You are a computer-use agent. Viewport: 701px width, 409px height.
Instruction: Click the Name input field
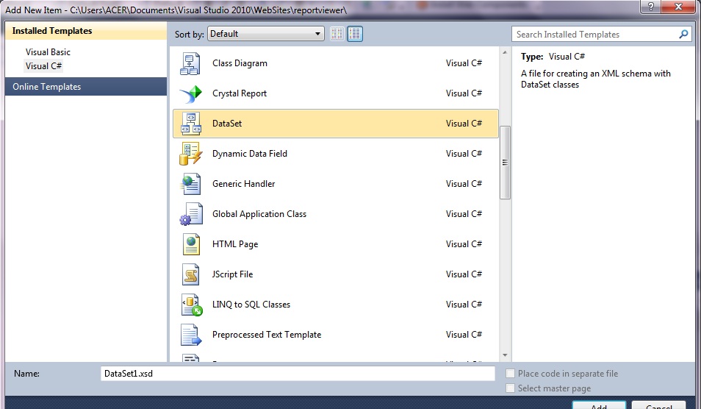(298, 374)
